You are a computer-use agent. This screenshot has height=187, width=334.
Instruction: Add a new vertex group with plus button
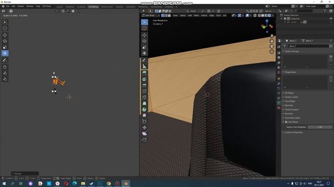pyautogui.click(x=331, y=57)
